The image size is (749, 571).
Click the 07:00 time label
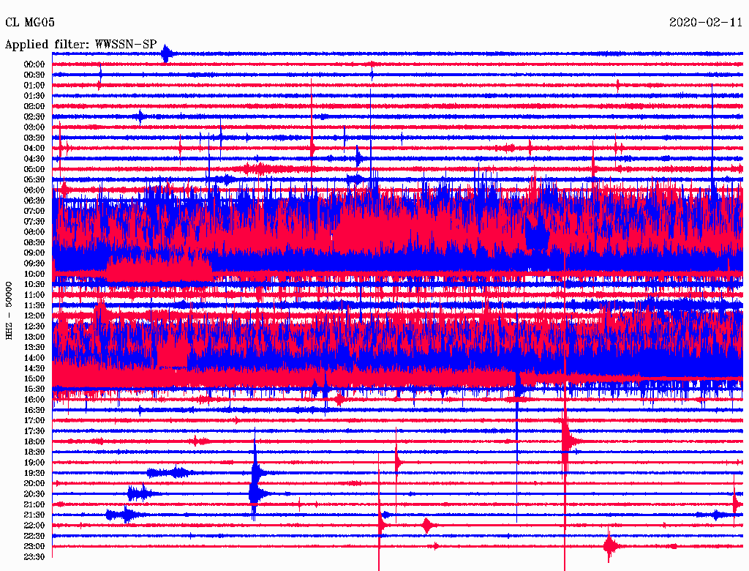[x=34, y=212]
